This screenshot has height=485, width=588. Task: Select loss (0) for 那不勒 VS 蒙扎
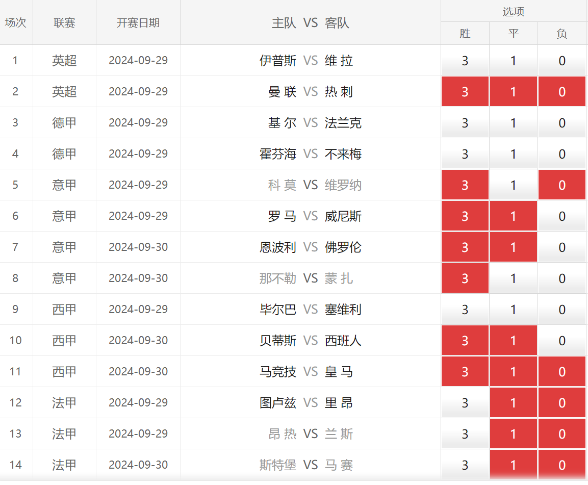coord(562,278)
